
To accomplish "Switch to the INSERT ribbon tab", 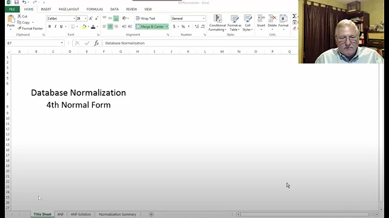I will pyautogui.click(x=46, y=9).
